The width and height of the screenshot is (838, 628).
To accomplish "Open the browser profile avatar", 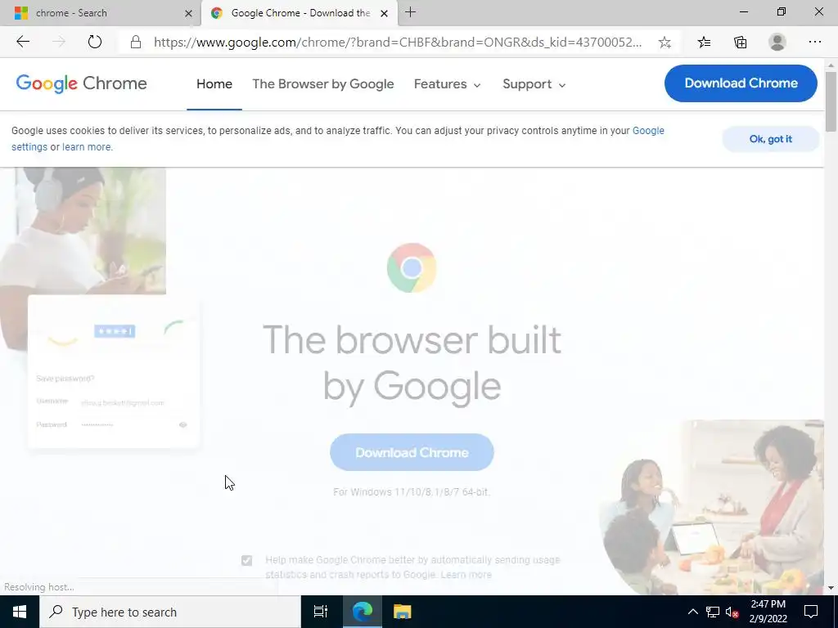I will (777, 43).
